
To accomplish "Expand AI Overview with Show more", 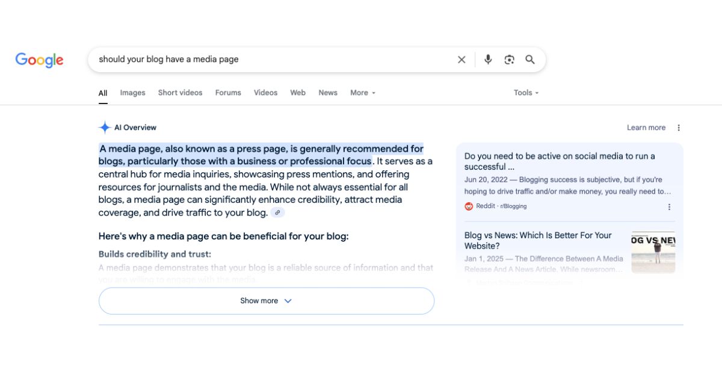I will (266, 301).
